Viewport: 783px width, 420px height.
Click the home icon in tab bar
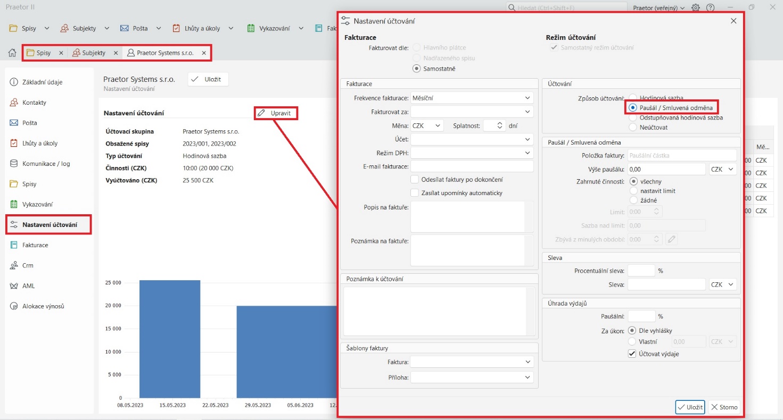coord(12,53)
